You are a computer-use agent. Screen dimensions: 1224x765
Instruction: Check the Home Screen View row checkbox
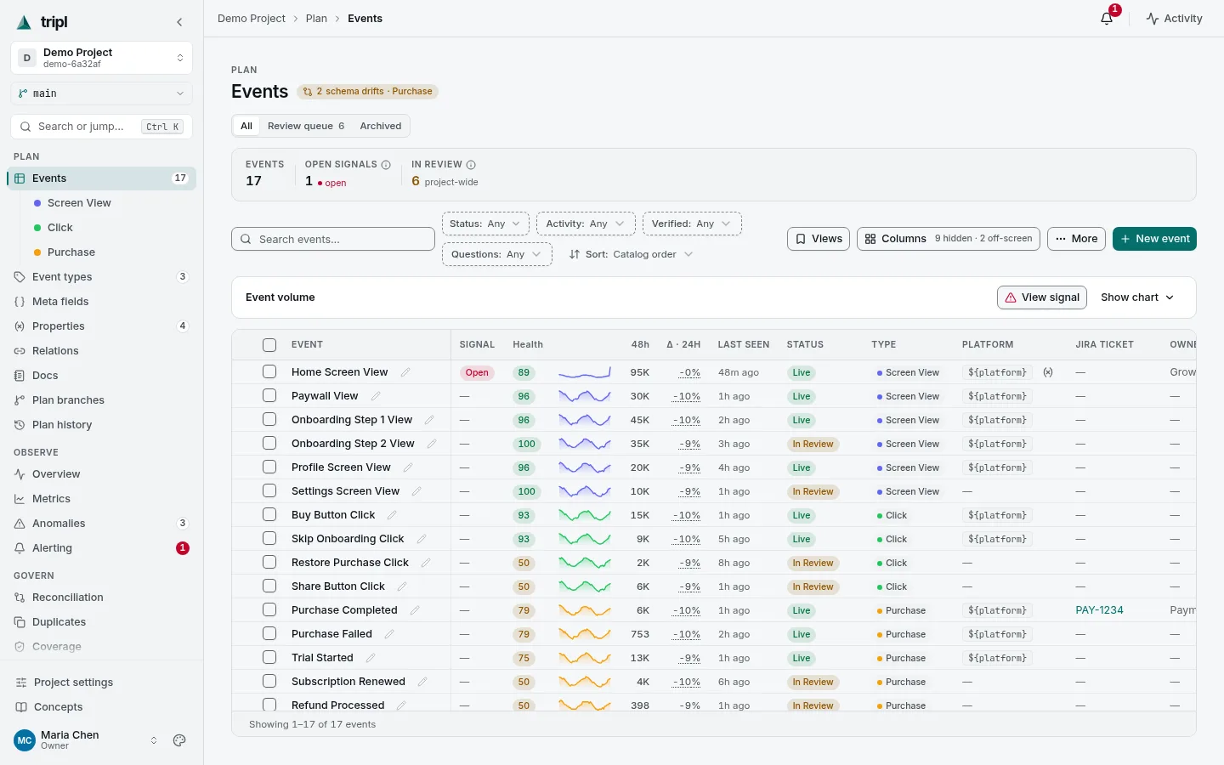269,371
